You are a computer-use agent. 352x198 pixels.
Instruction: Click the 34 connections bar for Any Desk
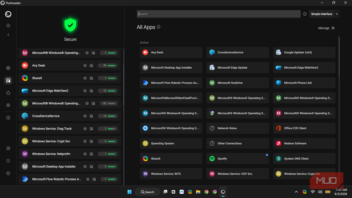pyautogui.click(x=108, y=65)
